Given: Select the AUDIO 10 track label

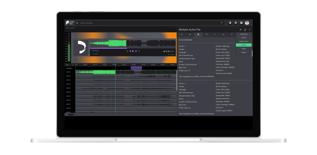Looking at the screenshot, I should point(68,108).
